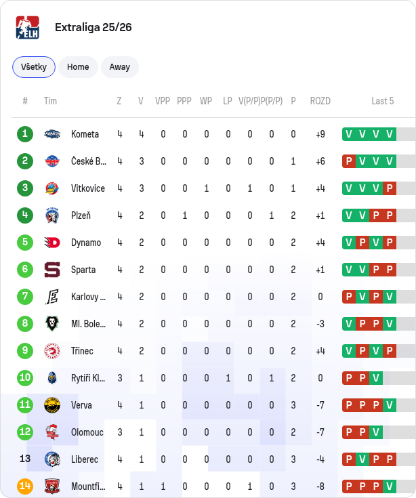Click the ROZD column header

[320, 101]
